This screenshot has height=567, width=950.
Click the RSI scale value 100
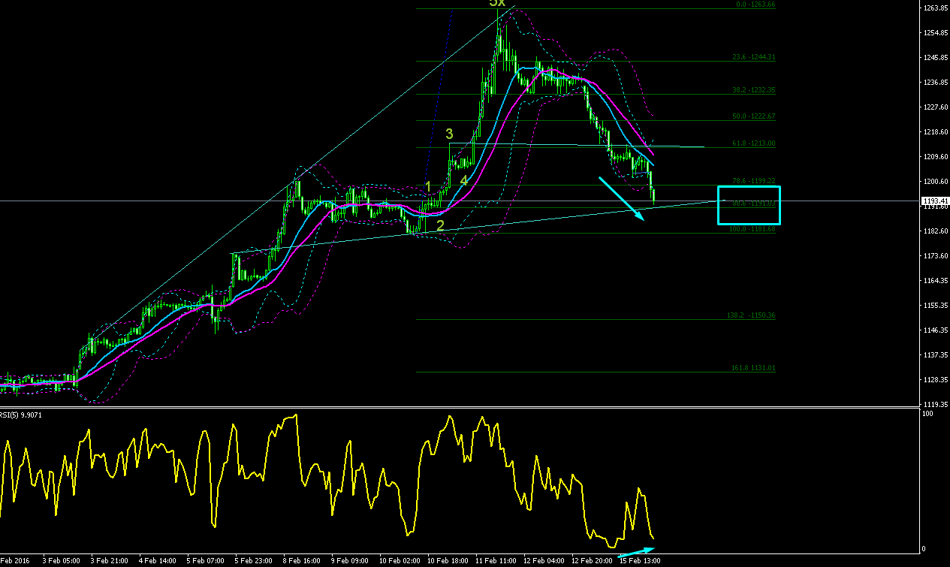[x=927, y=414]
